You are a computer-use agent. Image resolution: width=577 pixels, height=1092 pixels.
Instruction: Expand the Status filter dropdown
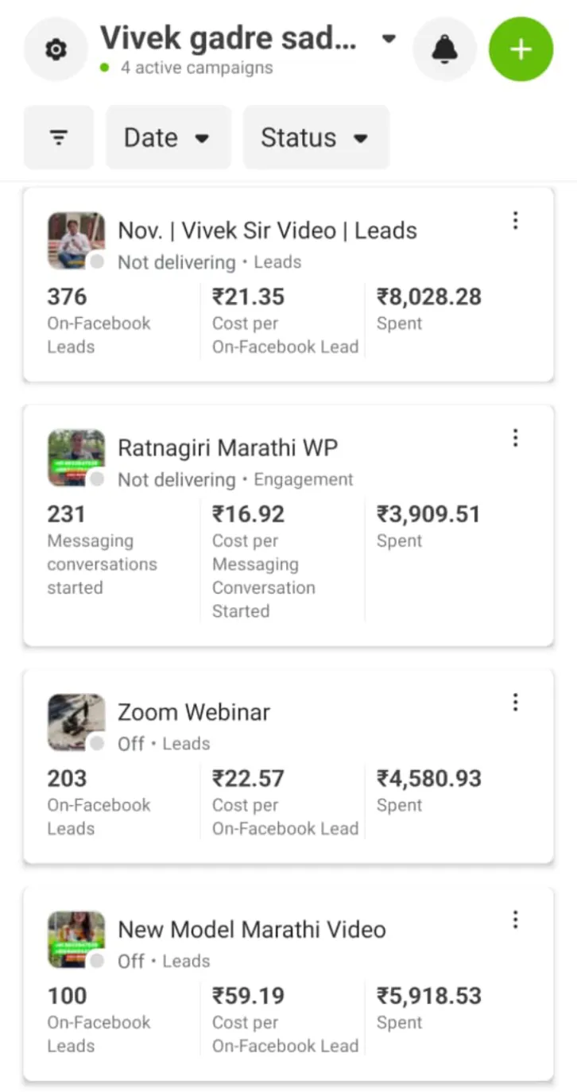pos(316,137)
